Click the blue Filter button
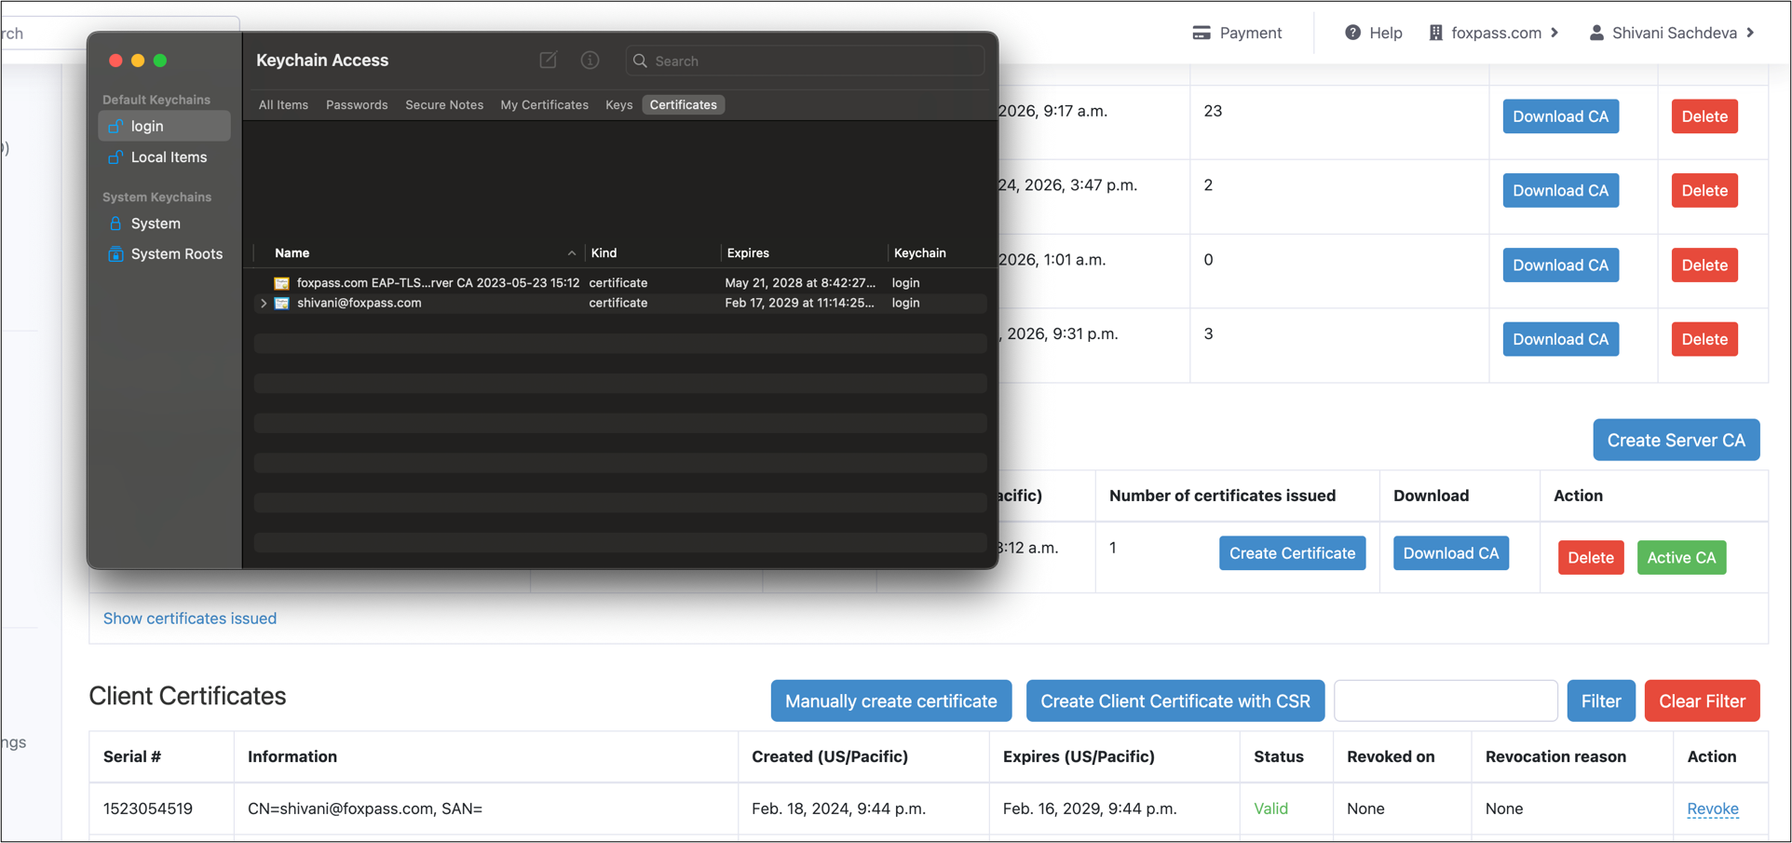The height and width of the screenshot is (843, 1792). [x=1600, y=700]
